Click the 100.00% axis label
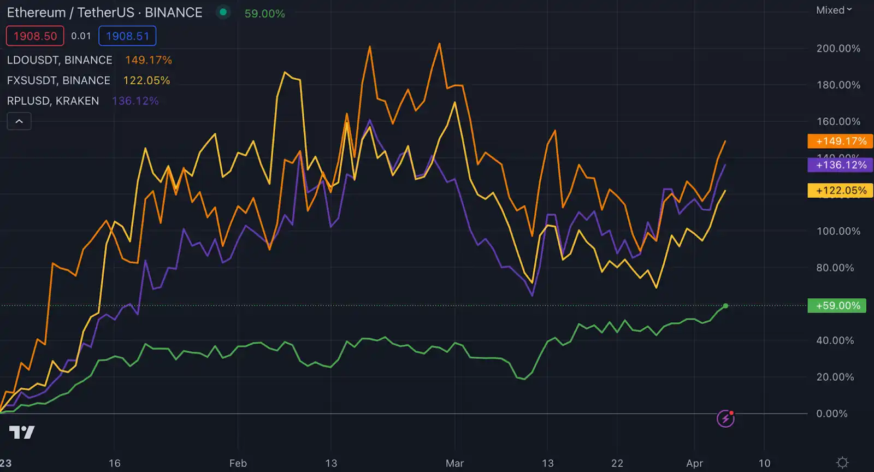Screen dimensions: 874x472 (x=838, y=231)
